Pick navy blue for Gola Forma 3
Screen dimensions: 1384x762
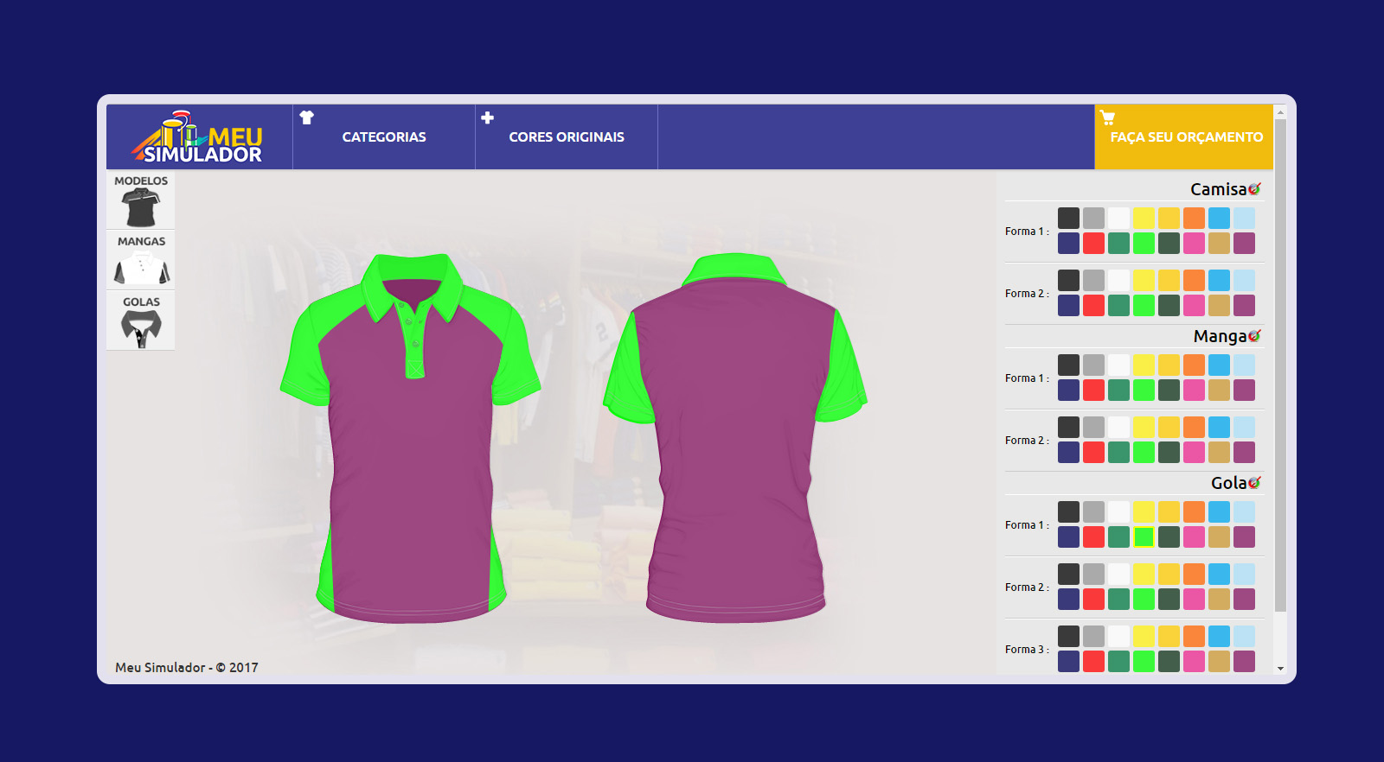click(x=1068, y=662)
